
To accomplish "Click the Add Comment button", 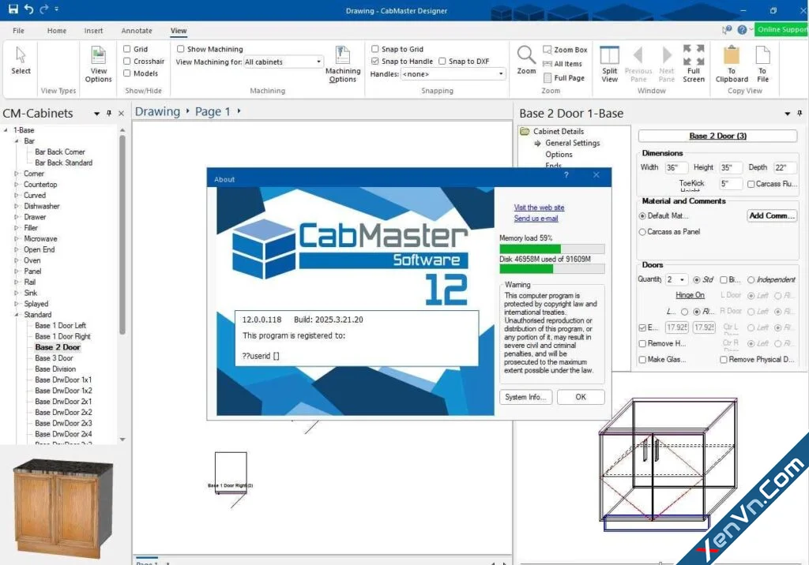I will 771,215.
